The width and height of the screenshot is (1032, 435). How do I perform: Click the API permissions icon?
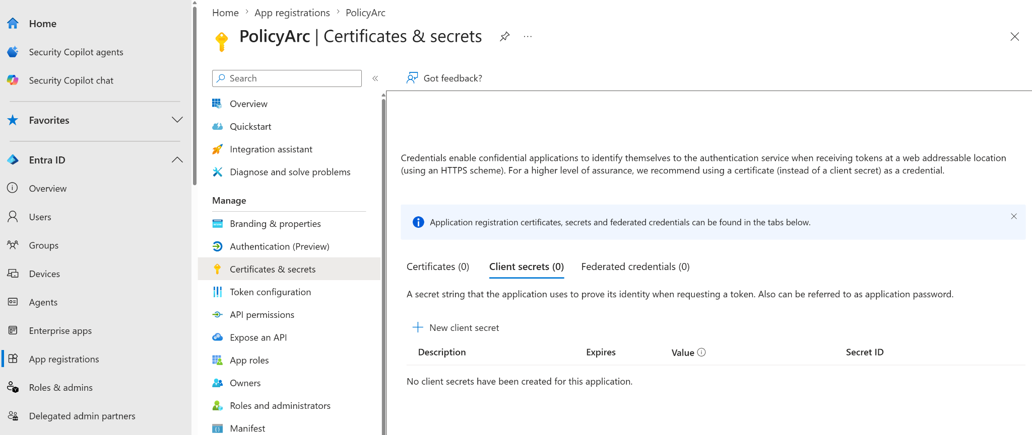coord(217,314)
